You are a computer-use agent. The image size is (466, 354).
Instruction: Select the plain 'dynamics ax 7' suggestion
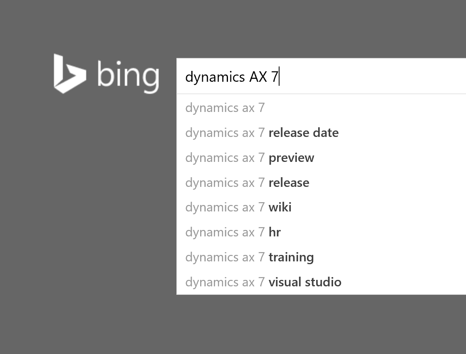225,108
